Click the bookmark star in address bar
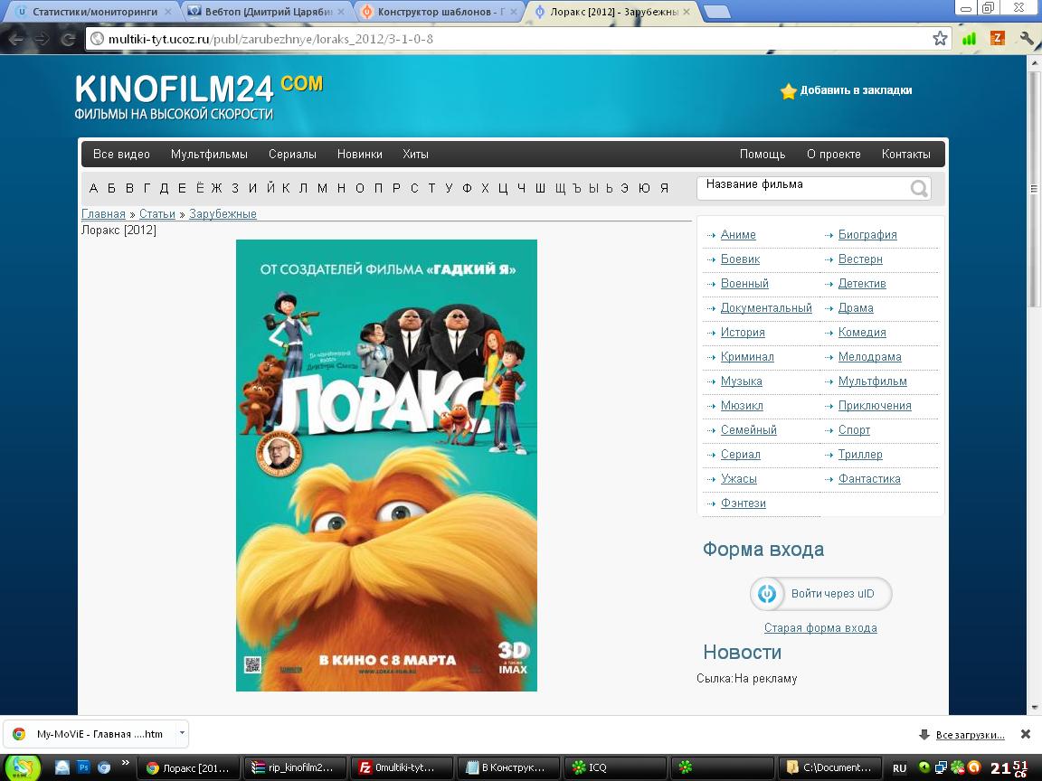The height and width of the screenshot is (781, 1042). [x=940, y=39]
